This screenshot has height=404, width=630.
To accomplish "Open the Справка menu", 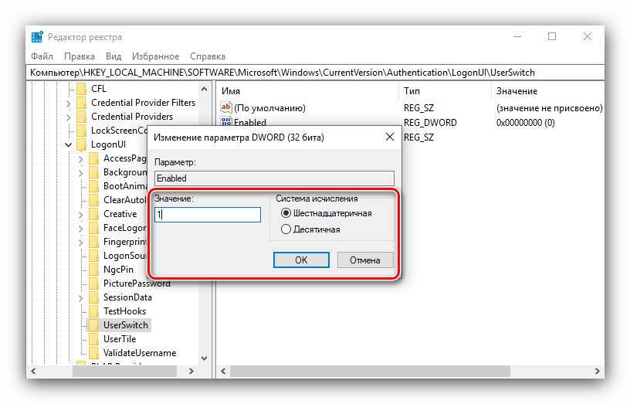I will [x=208, y=56].
